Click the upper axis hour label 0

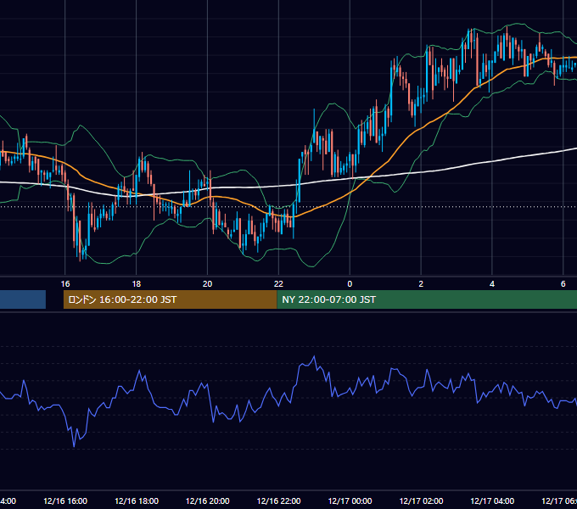point(350,283)
